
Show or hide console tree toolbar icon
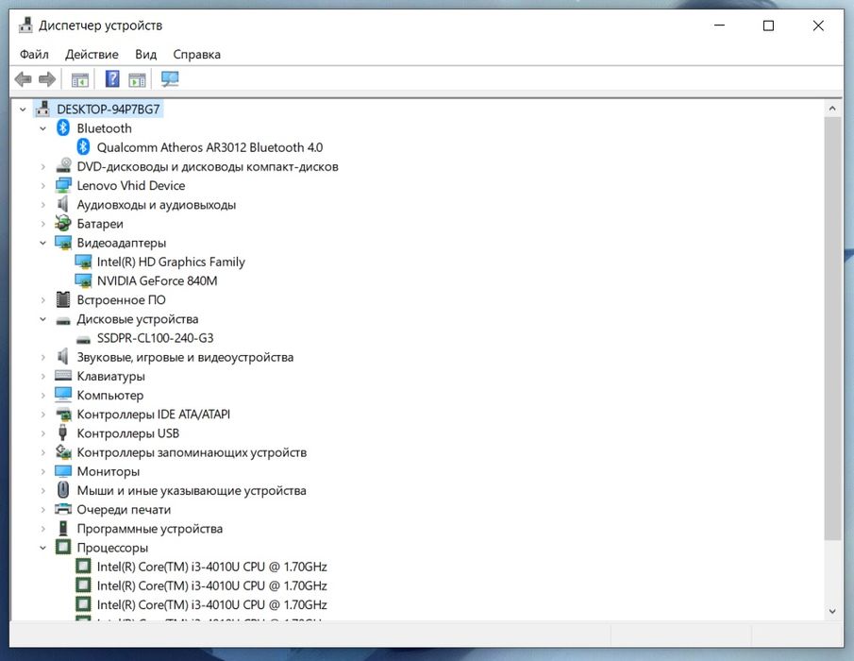click(80, 79)
